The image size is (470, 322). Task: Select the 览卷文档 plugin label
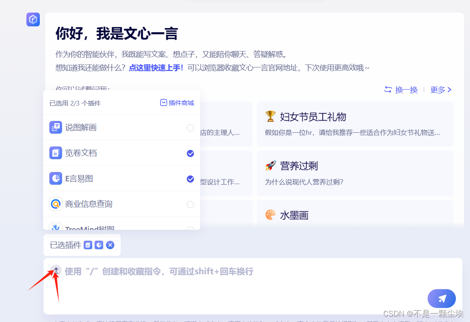pyautogui.click(x=81, y=153)
